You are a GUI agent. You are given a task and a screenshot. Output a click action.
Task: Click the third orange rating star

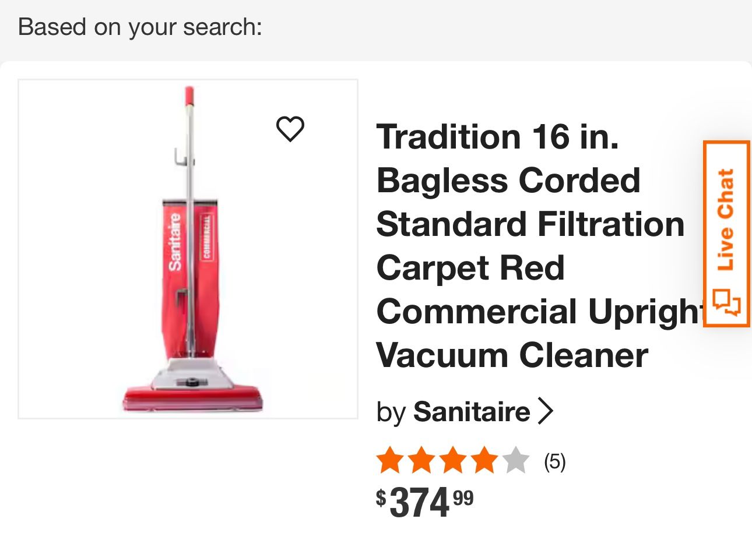point(453,461)
